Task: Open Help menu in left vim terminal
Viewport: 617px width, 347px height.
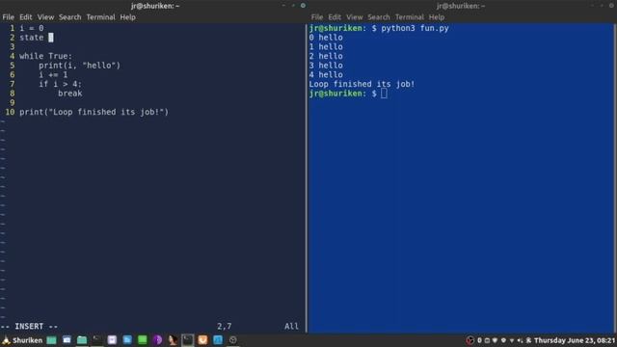Action: (x=128, y=17)
